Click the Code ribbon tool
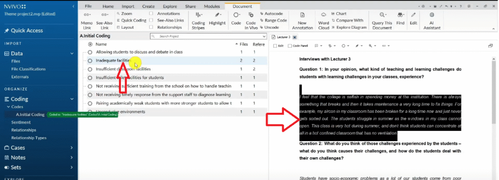Screen dimensions: 499x180 [236, 19]
